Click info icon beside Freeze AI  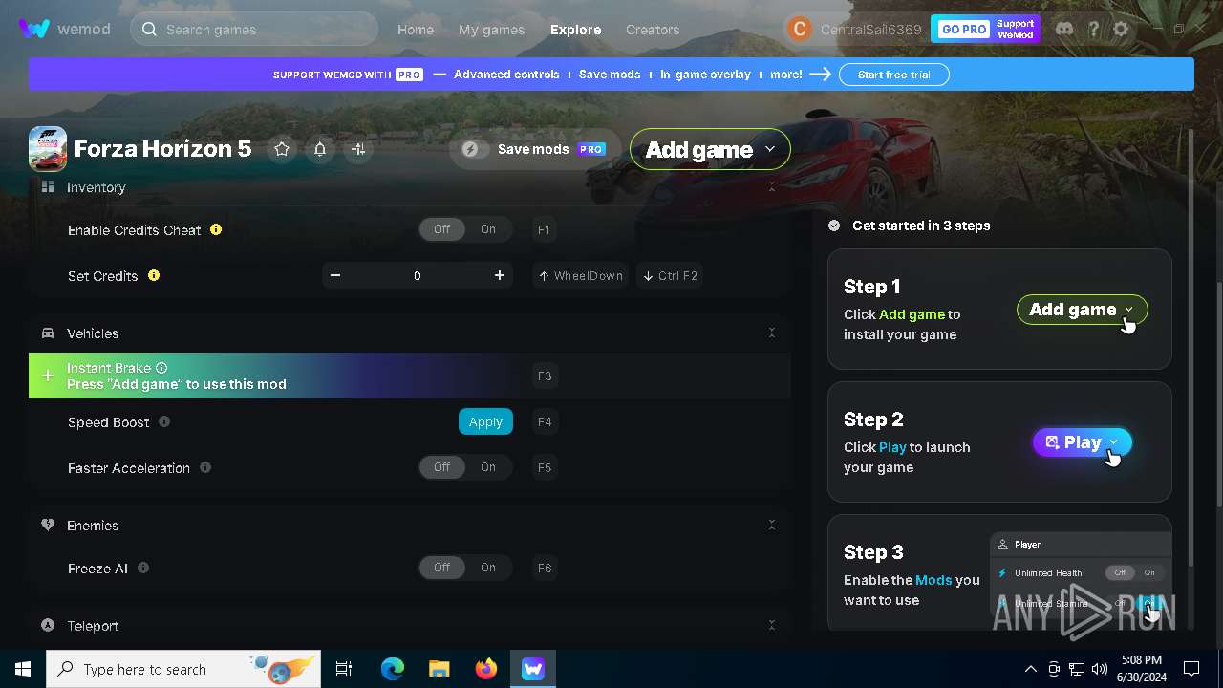(x=143, y=568)
